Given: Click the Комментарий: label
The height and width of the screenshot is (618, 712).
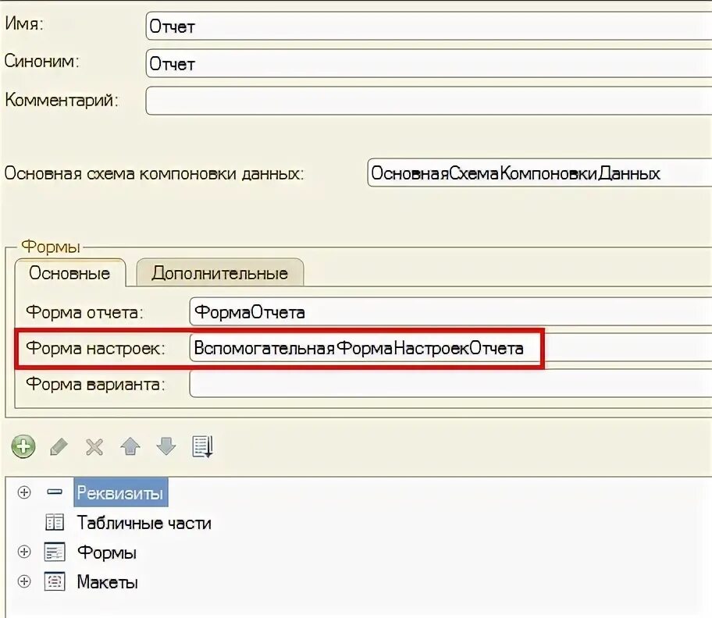Looking at the screenshot, I should pyautogui.click(x=62, y=100).
